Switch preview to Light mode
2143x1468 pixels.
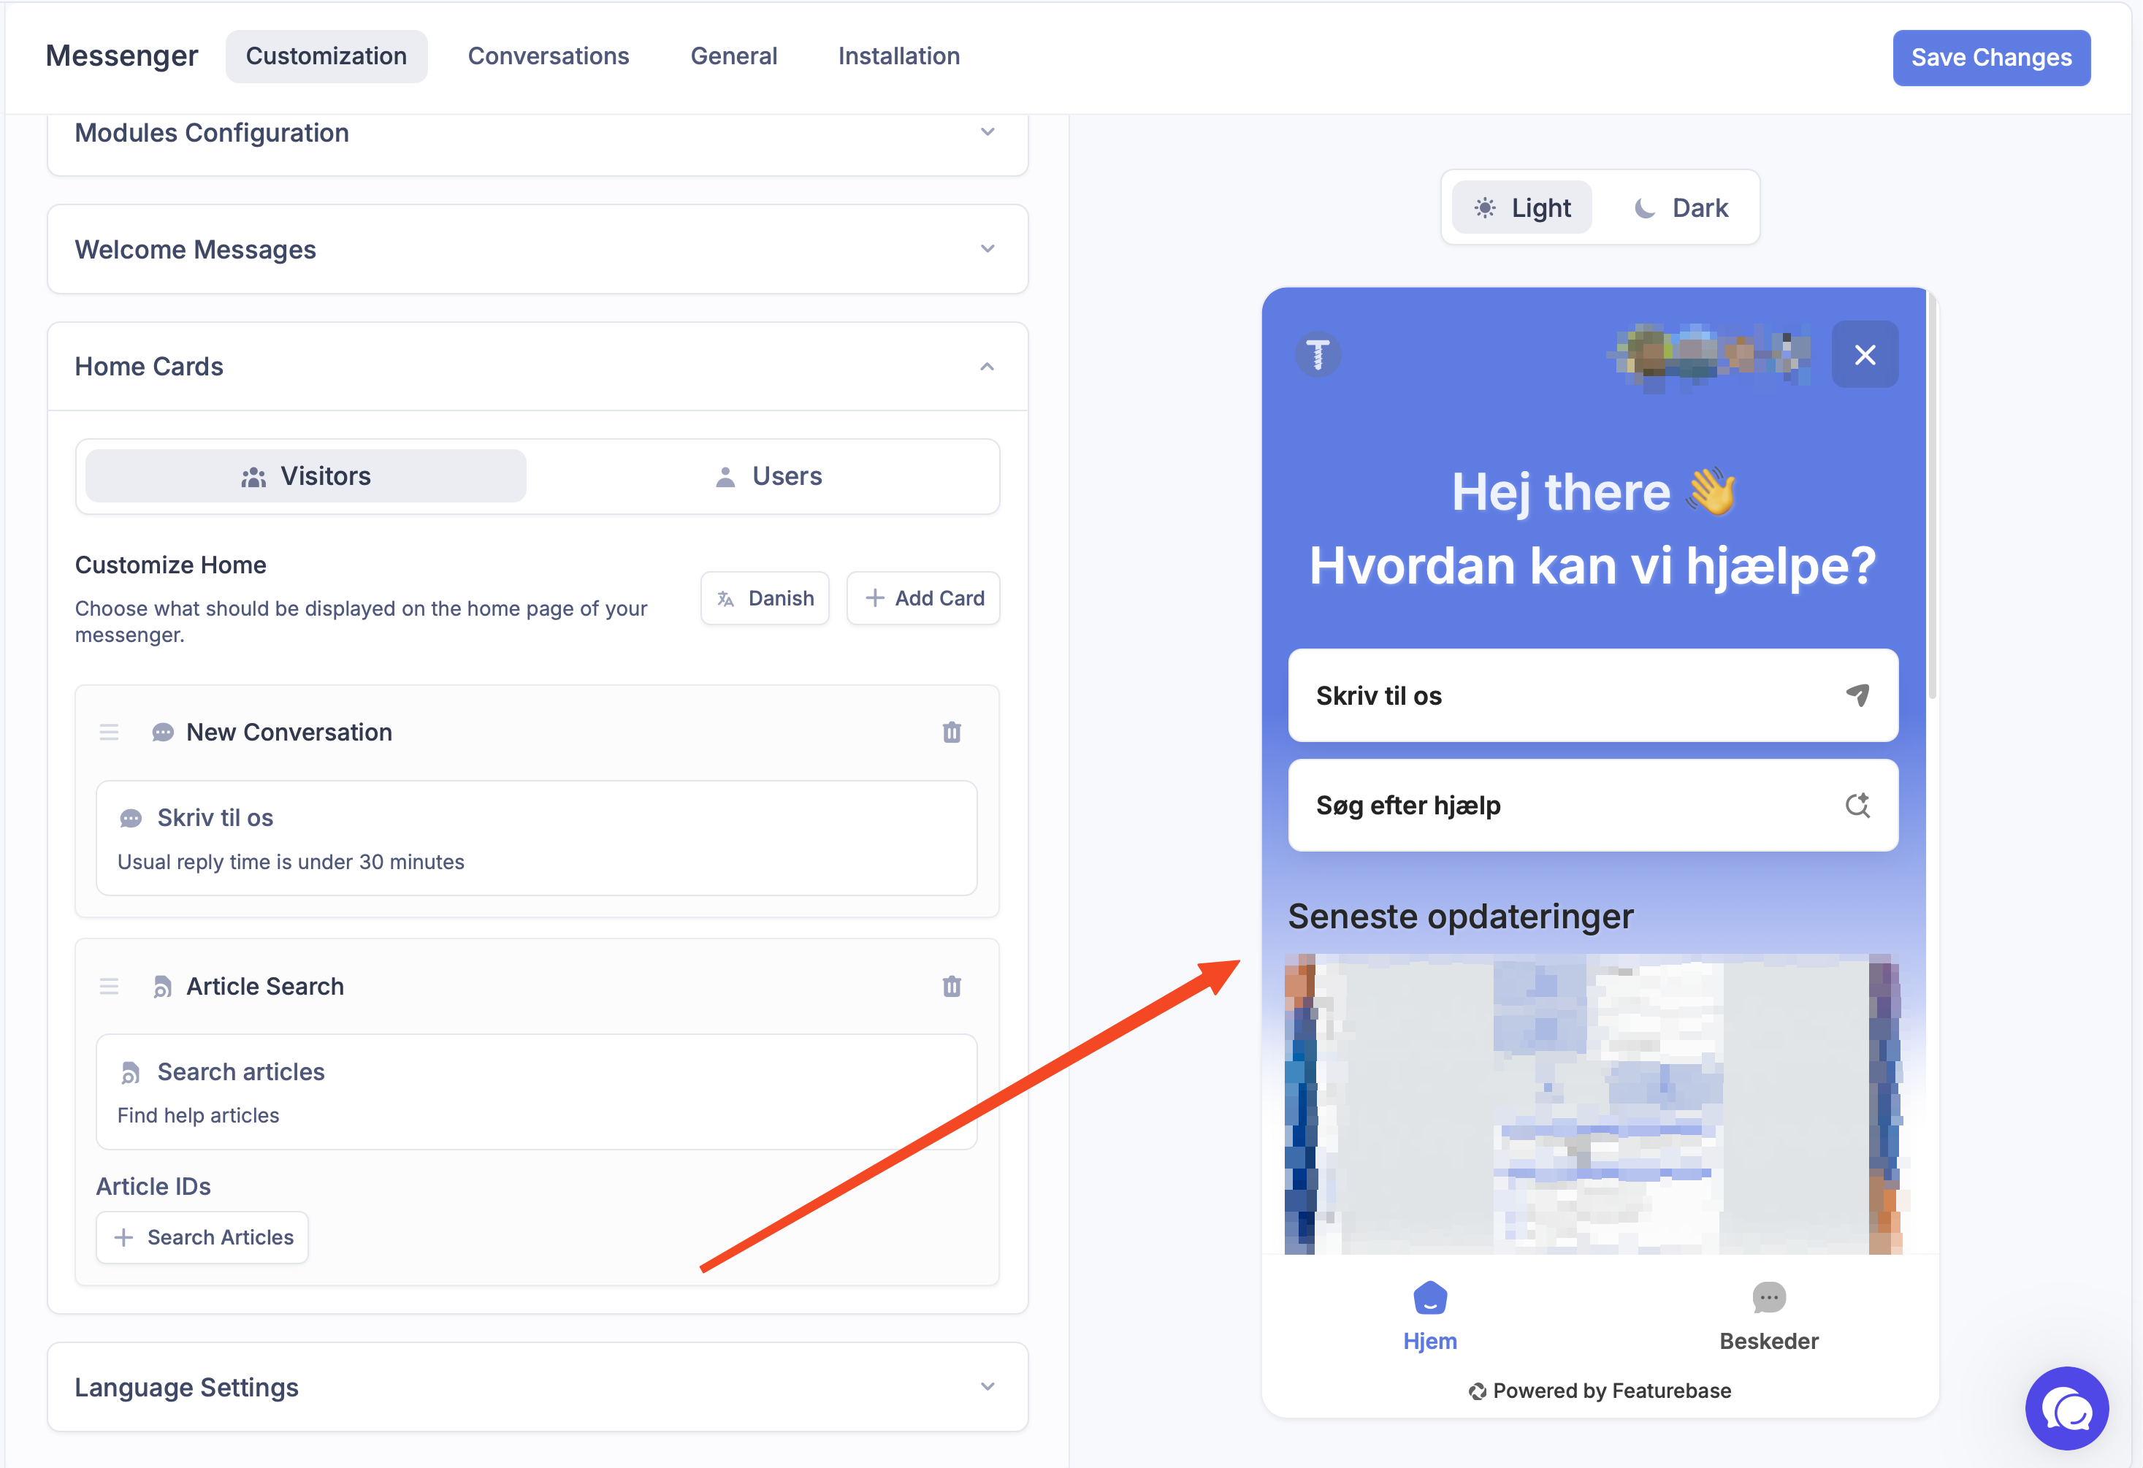[x=1521, y=207]
